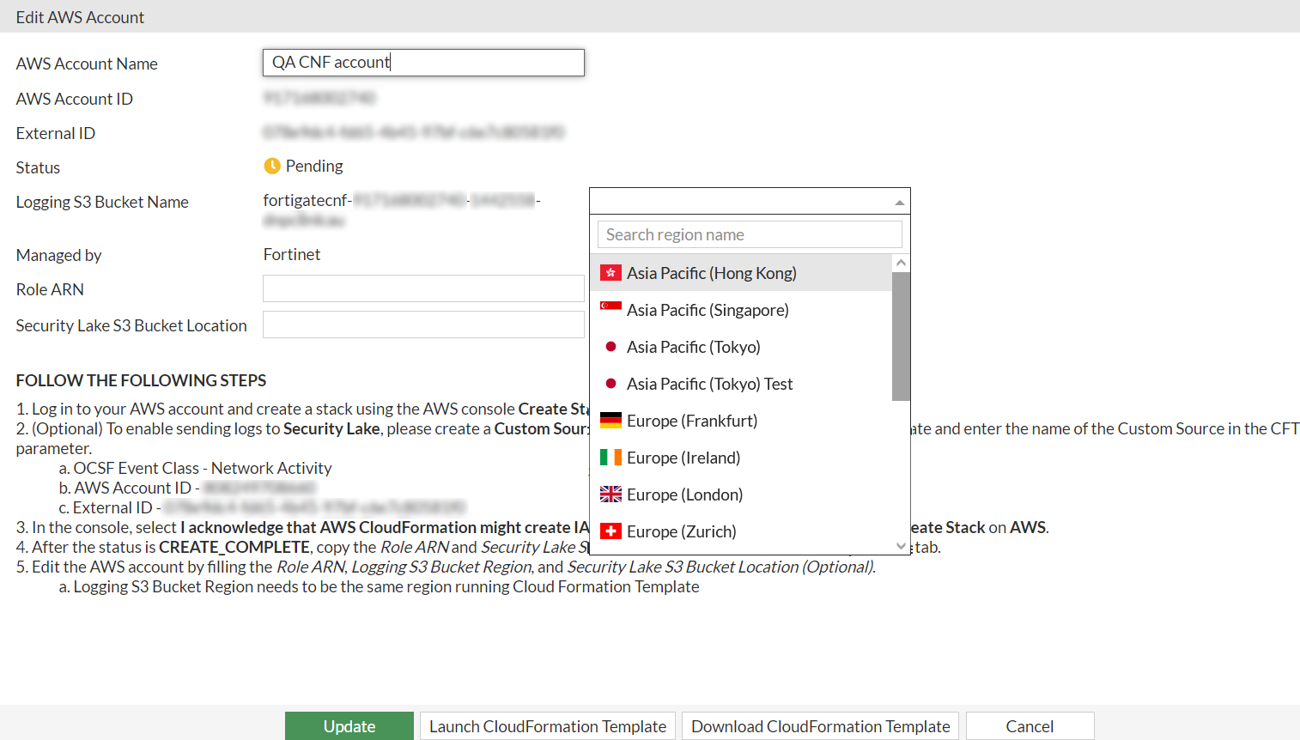Click the Role ARN input box
Screen dimensions: 1300x740
(423, 288)
